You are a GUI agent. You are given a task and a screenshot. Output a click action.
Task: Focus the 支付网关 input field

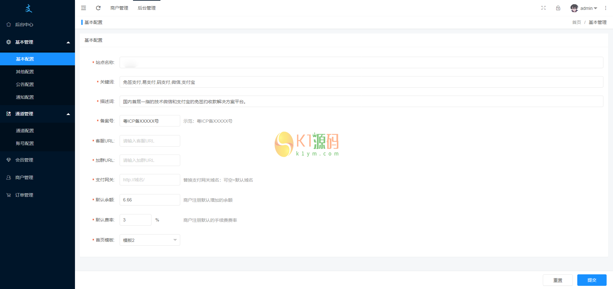coord(150,180)
